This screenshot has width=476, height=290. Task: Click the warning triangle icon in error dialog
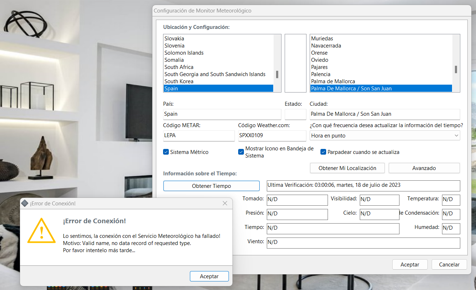[x=41, y=231]
